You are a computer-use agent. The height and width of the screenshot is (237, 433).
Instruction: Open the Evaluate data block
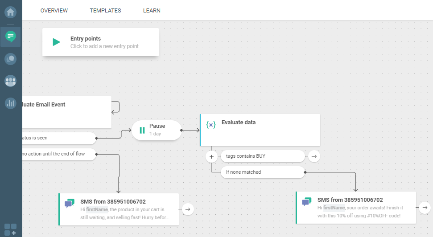click(x=263, y=130)
